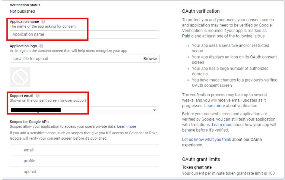Screen dimensions: 285x180
Task: Select the openid scope row
Action: pos(30,172)
